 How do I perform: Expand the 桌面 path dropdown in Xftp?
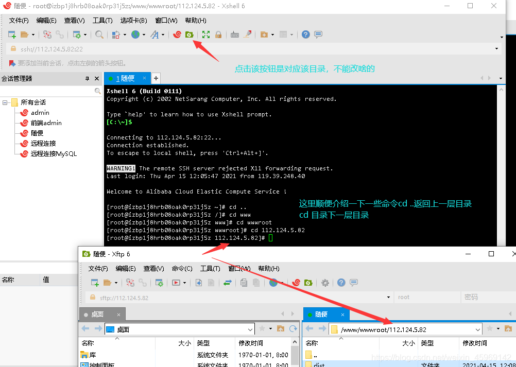[x=250, y=329]
